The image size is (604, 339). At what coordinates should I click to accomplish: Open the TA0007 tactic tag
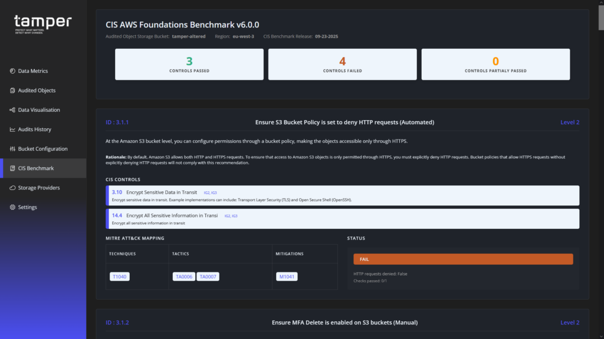208,277
